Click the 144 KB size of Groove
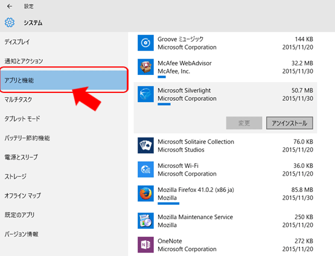 [x=304, y=39]
